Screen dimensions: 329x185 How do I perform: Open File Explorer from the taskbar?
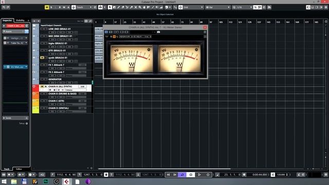14,181
